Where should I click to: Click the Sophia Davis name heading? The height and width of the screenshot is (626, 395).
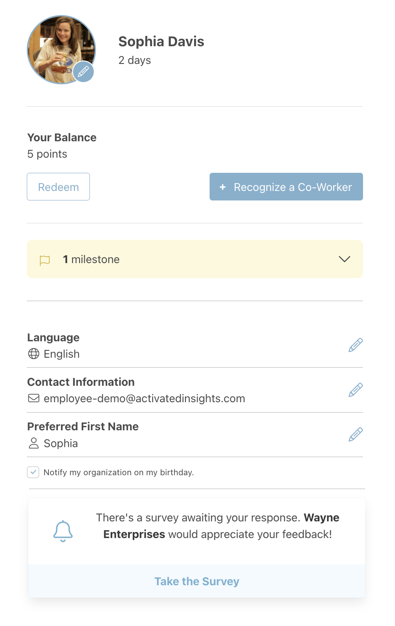click(x=161, y=41)
